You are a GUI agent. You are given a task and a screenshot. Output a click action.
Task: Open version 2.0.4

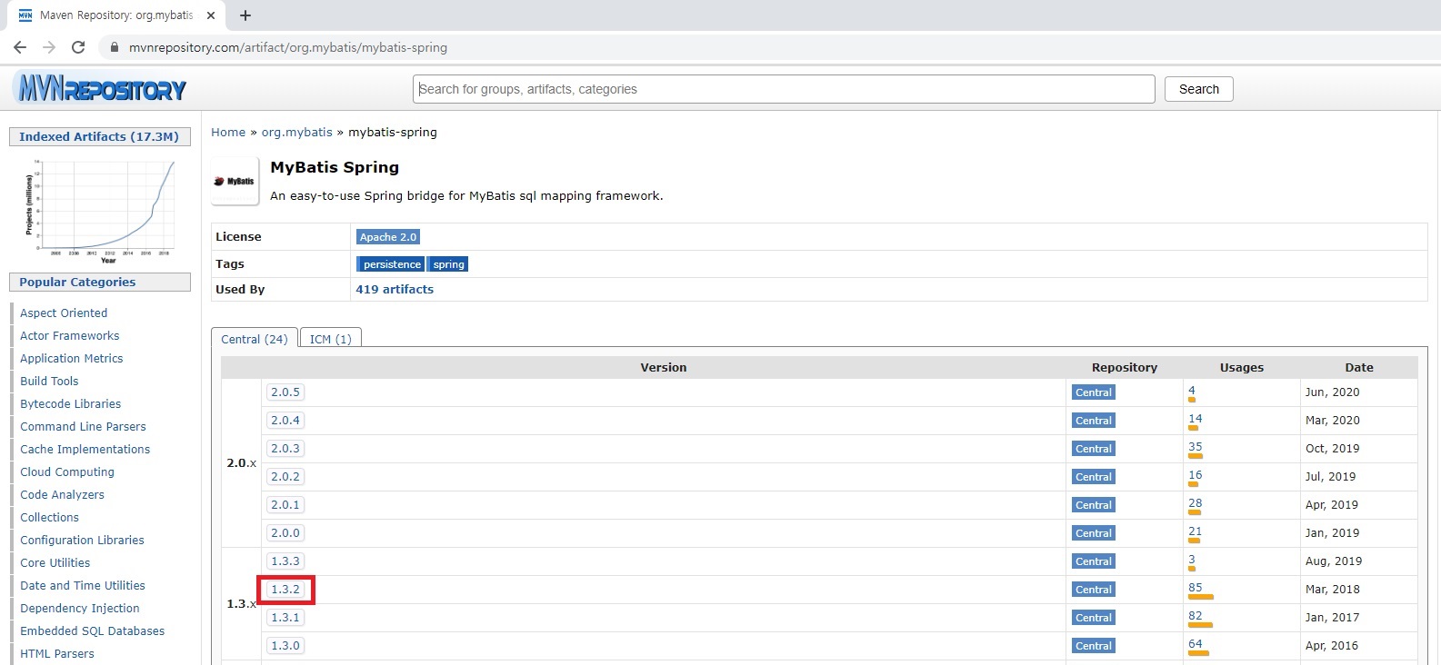285,421
